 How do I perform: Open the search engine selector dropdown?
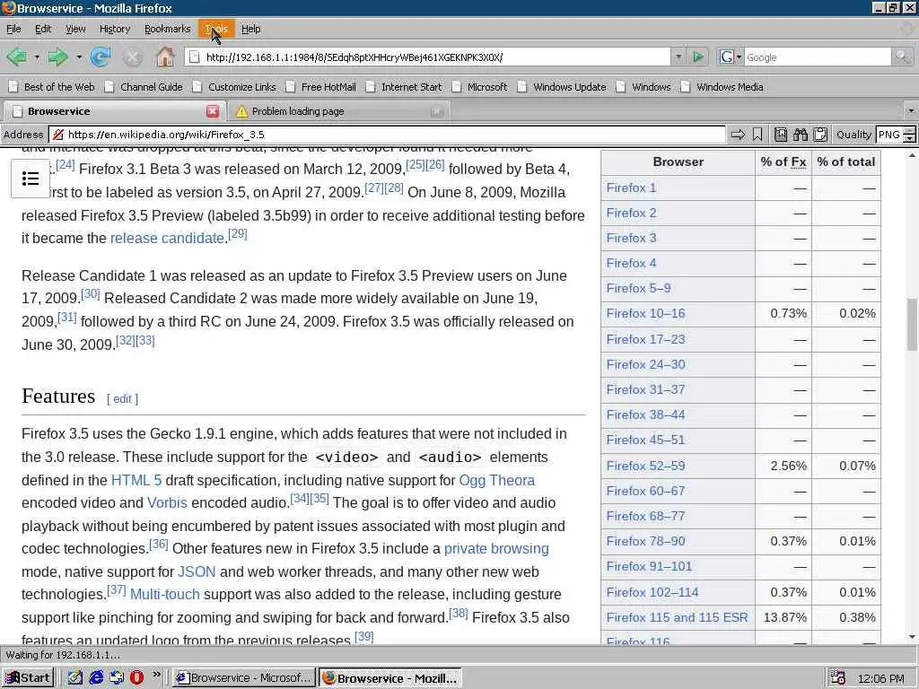(x=740, y=57)
